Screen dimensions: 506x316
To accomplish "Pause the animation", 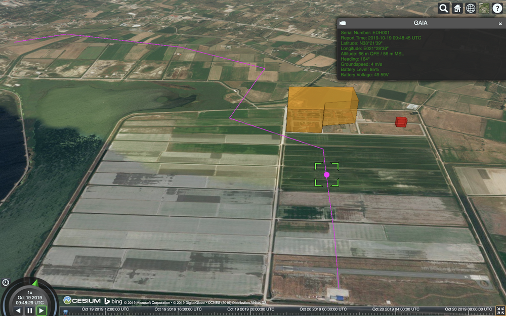I will click(30, 311).
